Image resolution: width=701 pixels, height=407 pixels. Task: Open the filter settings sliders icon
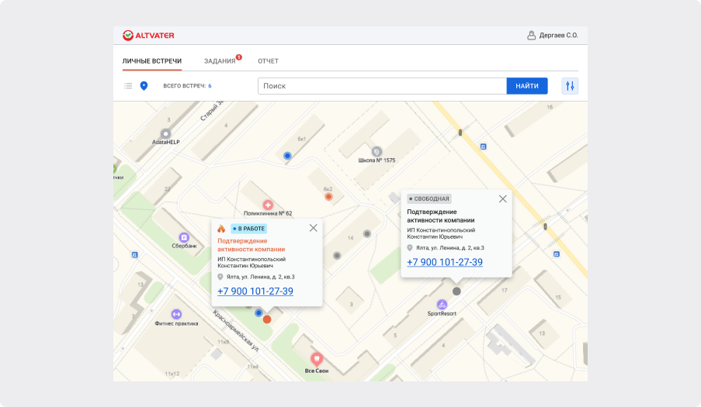(x=570, y=86)
